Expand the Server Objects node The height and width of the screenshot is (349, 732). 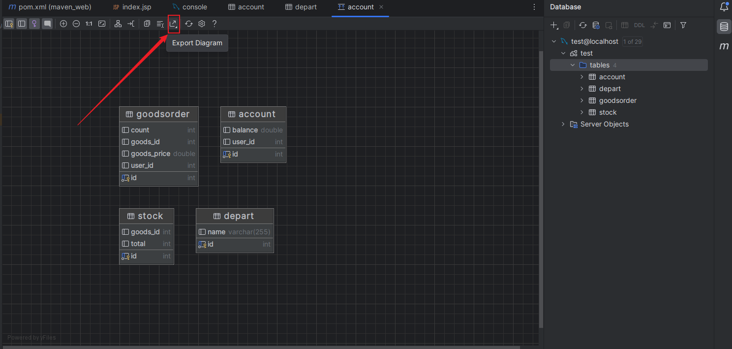click(x=563, y=124)
